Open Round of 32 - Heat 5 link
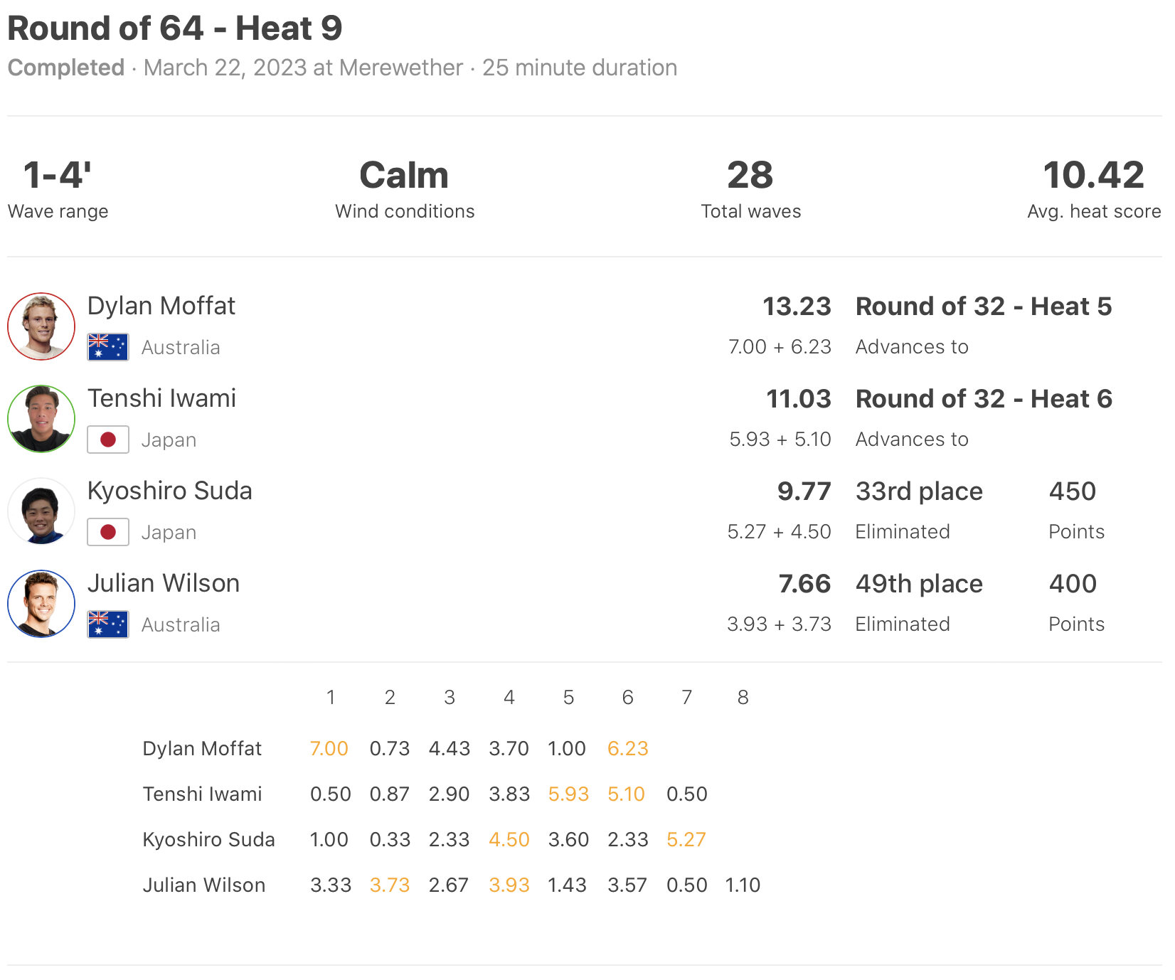The width and height of the screenshot is (1175, 980). click(x=983, y=307)
